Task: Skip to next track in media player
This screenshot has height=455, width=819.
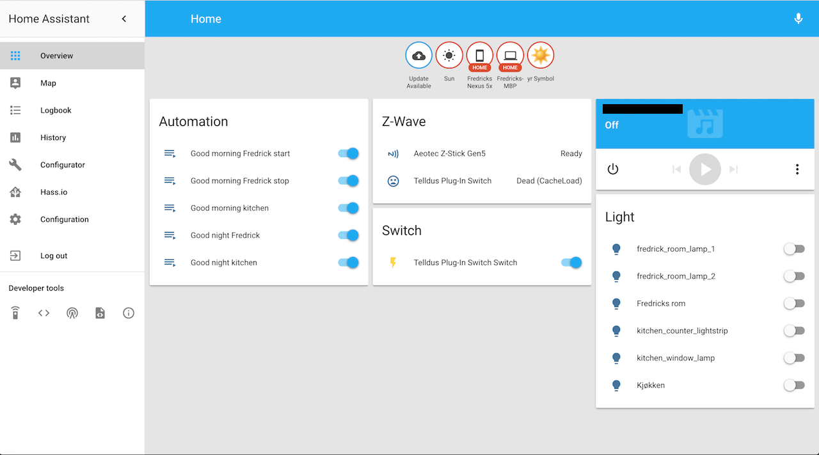Action: click(x=734, y=169)
